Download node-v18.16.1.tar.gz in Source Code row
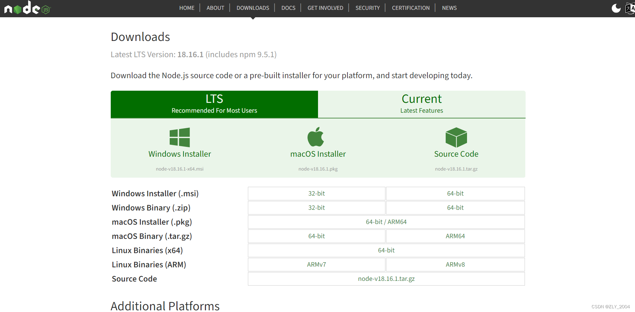Image resolution: width=635 pixels, height=312 pixels. point(386,279)
